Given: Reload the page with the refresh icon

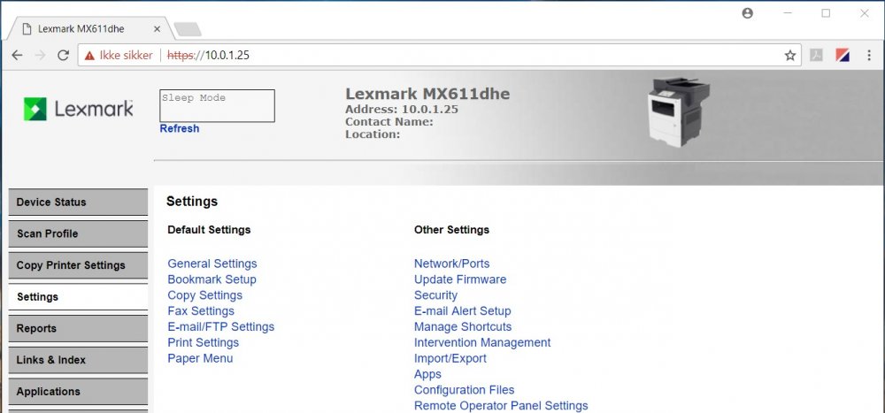Looking at the screenshot, I should [63, 55].
